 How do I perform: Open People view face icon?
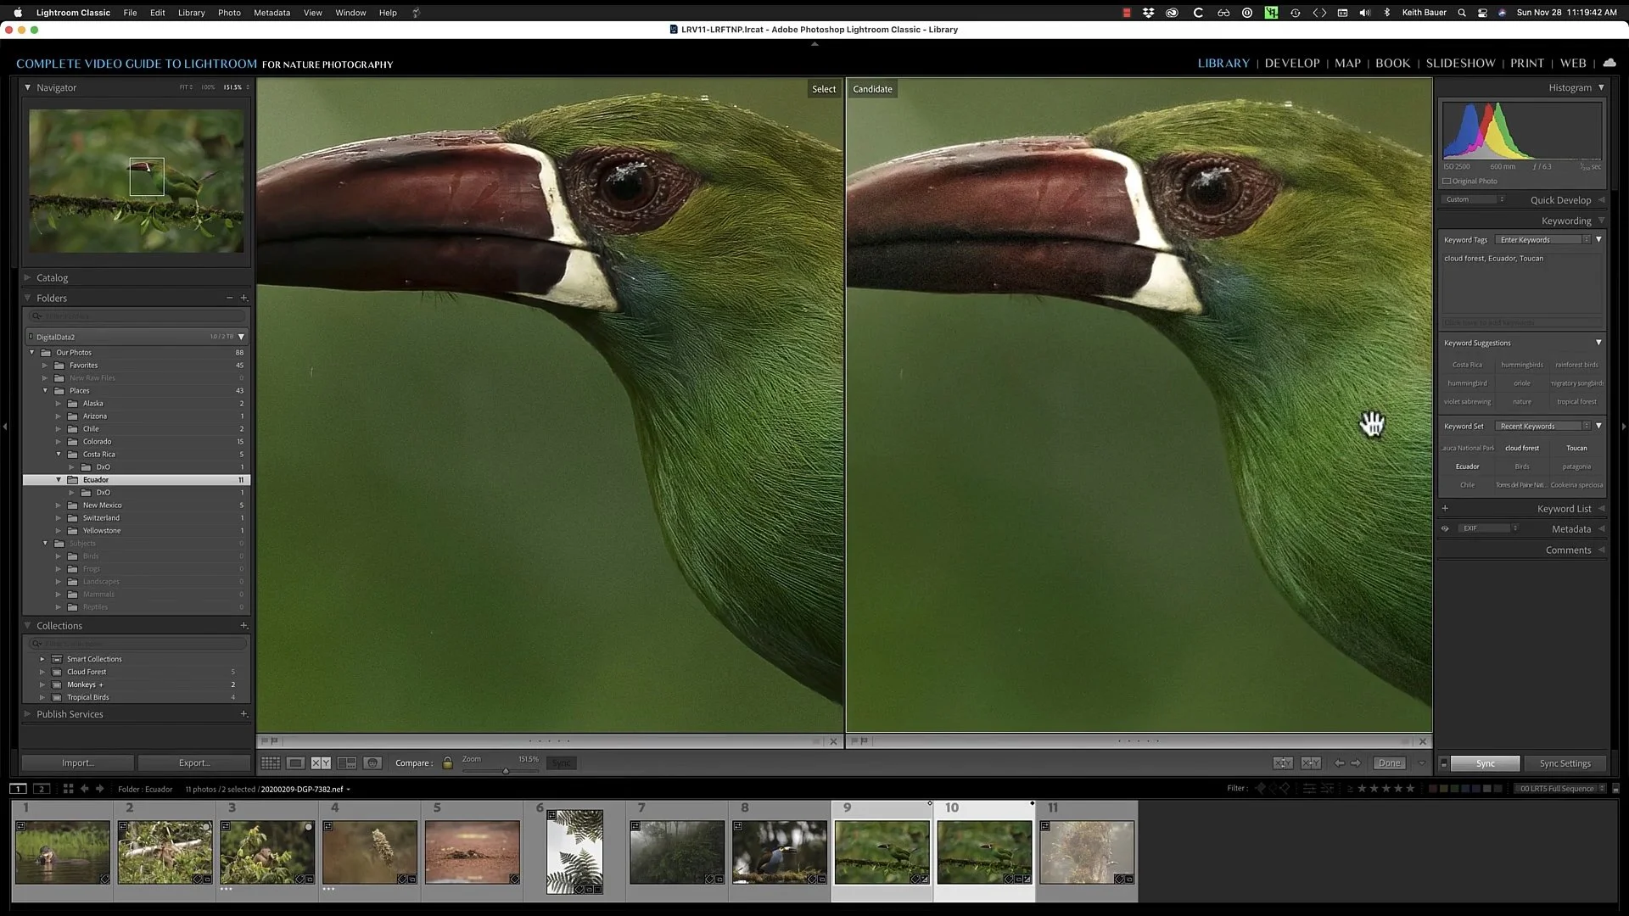click(x=372, y=763)
